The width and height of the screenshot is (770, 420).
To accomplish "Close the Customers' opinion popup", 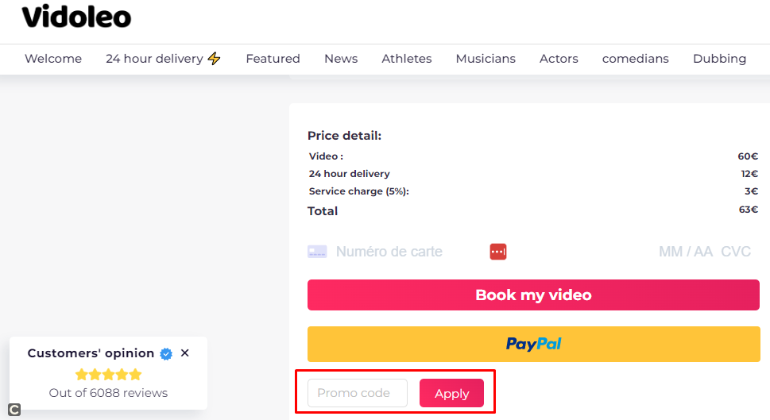I will pos(184,353).
